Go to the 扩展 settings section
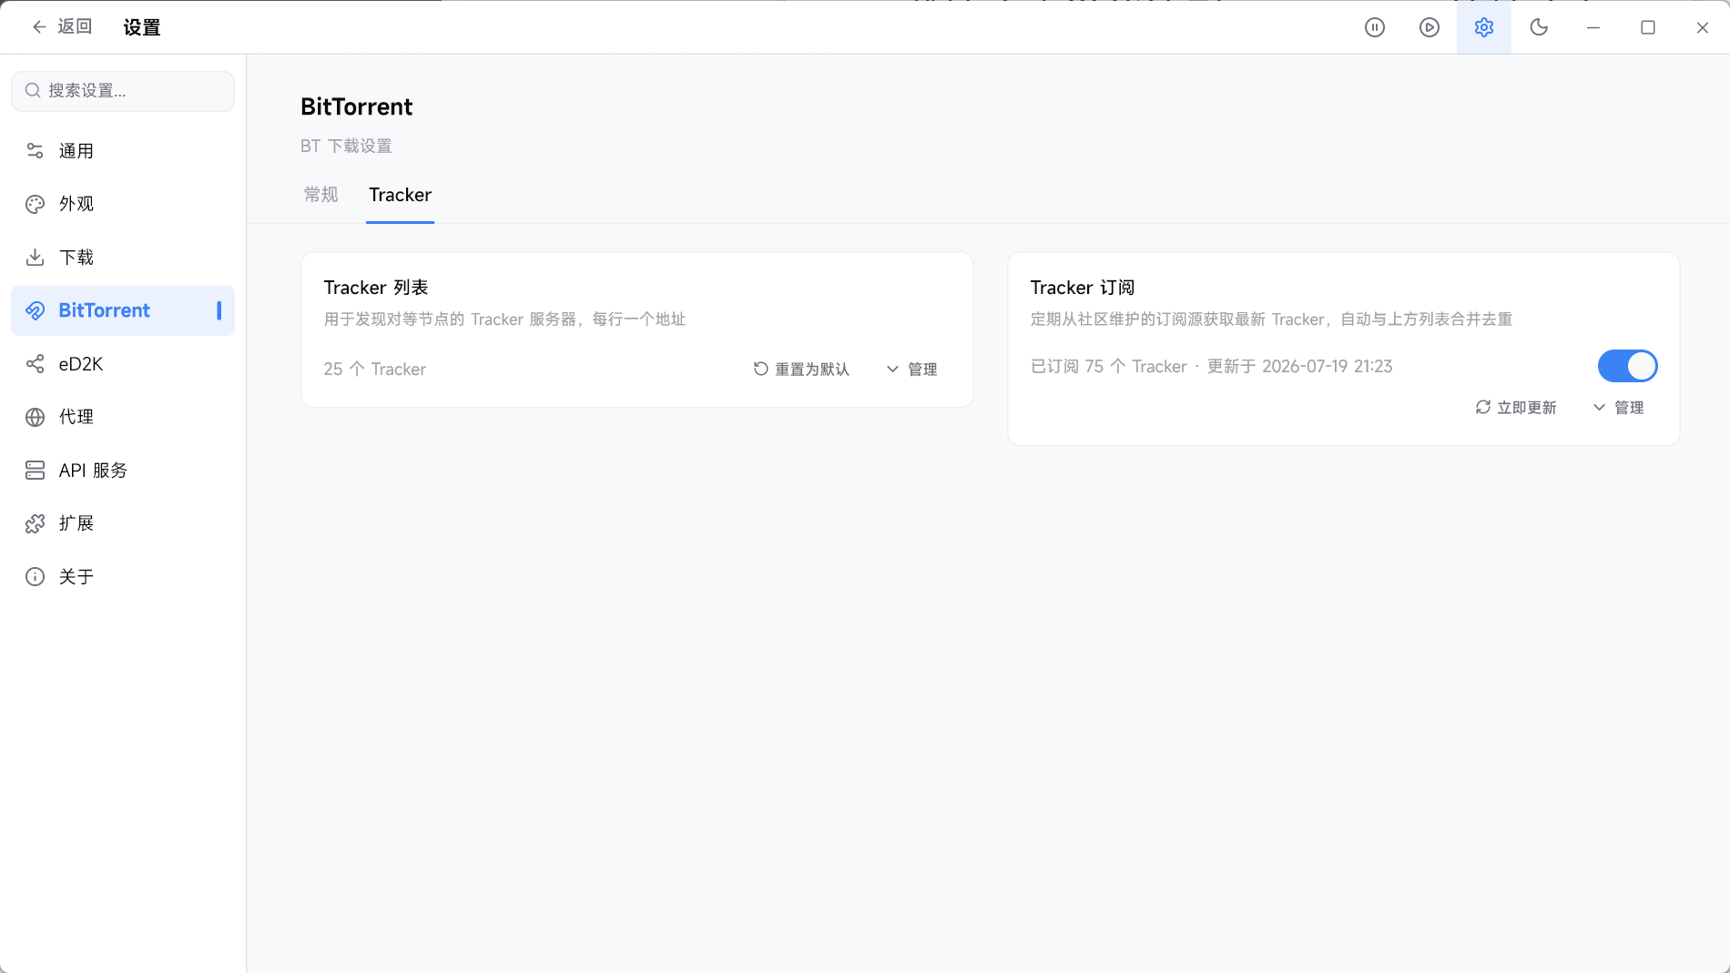Screen dimensions: 1730x973 123,523
